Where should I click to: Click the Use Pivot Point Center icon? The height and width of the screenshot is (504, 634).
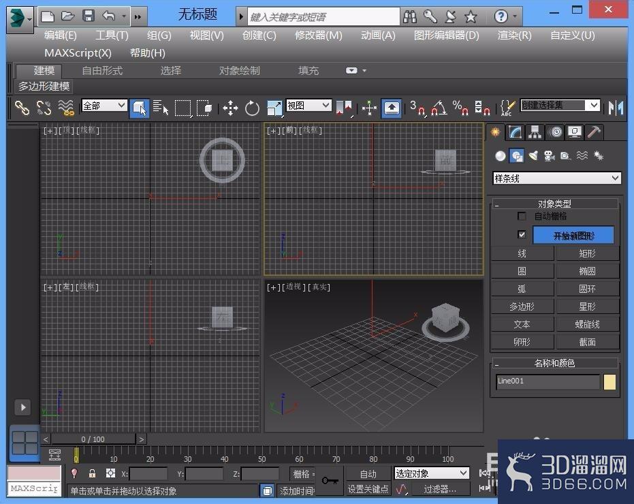[x=344, y=108]
